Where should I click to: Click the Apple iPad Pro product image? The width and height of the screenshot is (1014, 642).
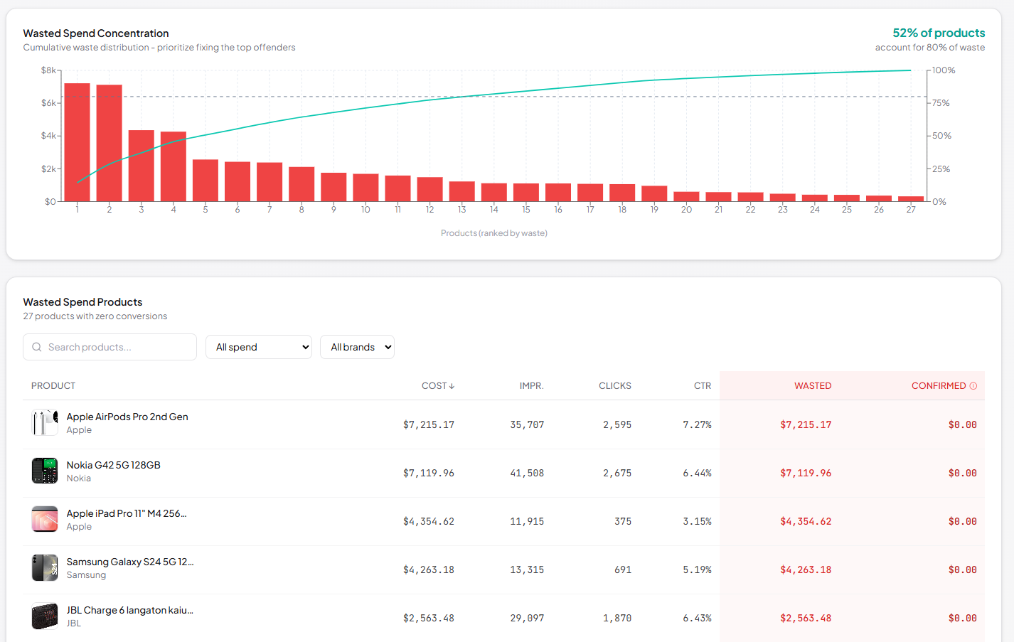(44, 519)
